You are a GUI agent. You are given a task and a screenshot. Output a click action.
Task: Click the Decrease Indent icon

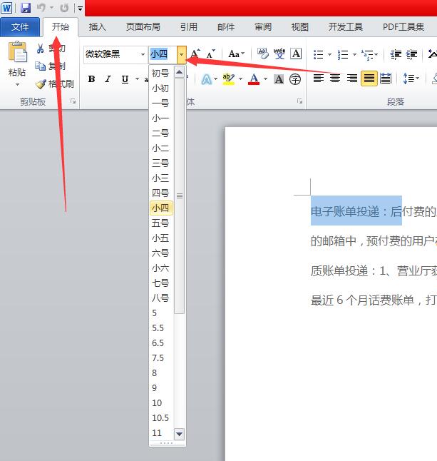396,54
